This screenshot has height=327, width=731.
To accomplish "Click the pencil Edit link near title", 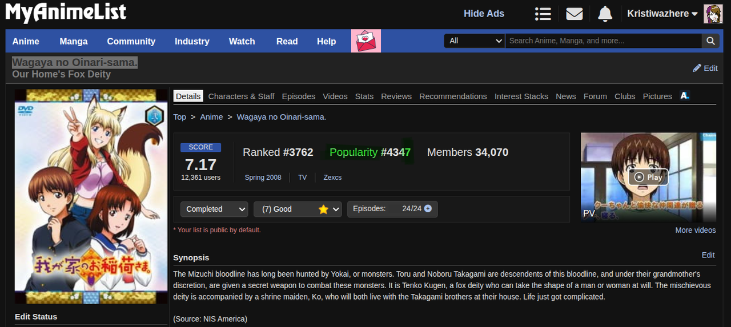I will pyautogui.click(x=705, y=68).
